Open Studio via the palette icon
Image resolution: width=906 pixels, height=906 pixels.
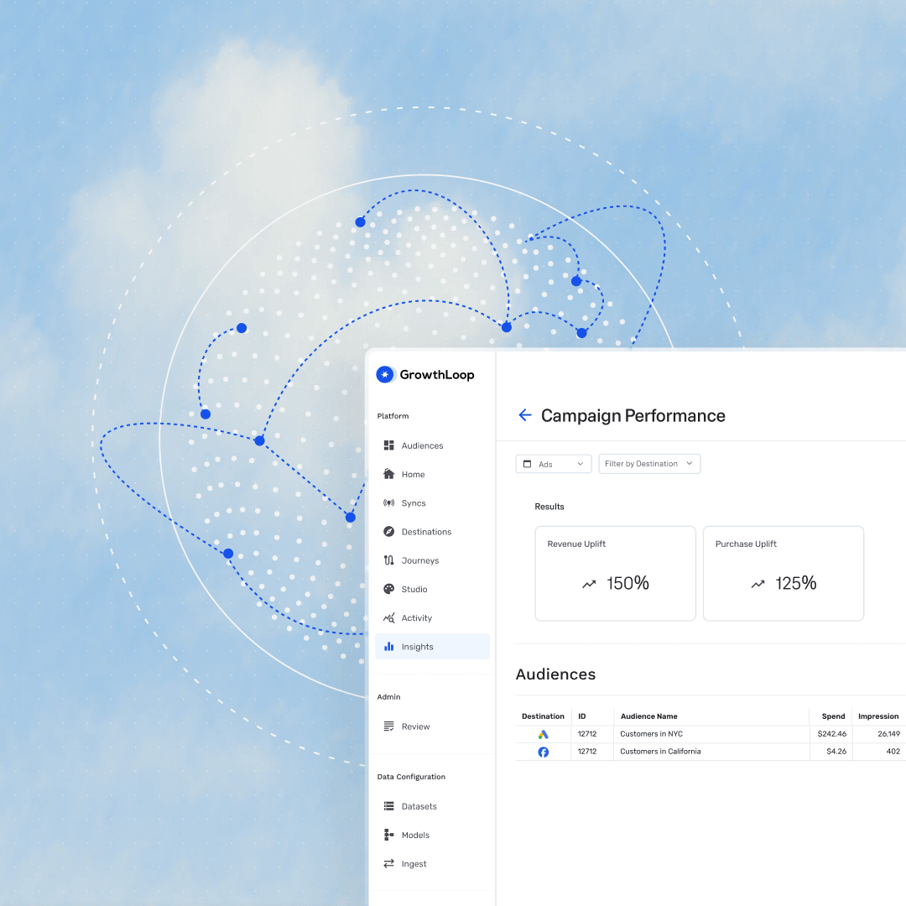388,589
